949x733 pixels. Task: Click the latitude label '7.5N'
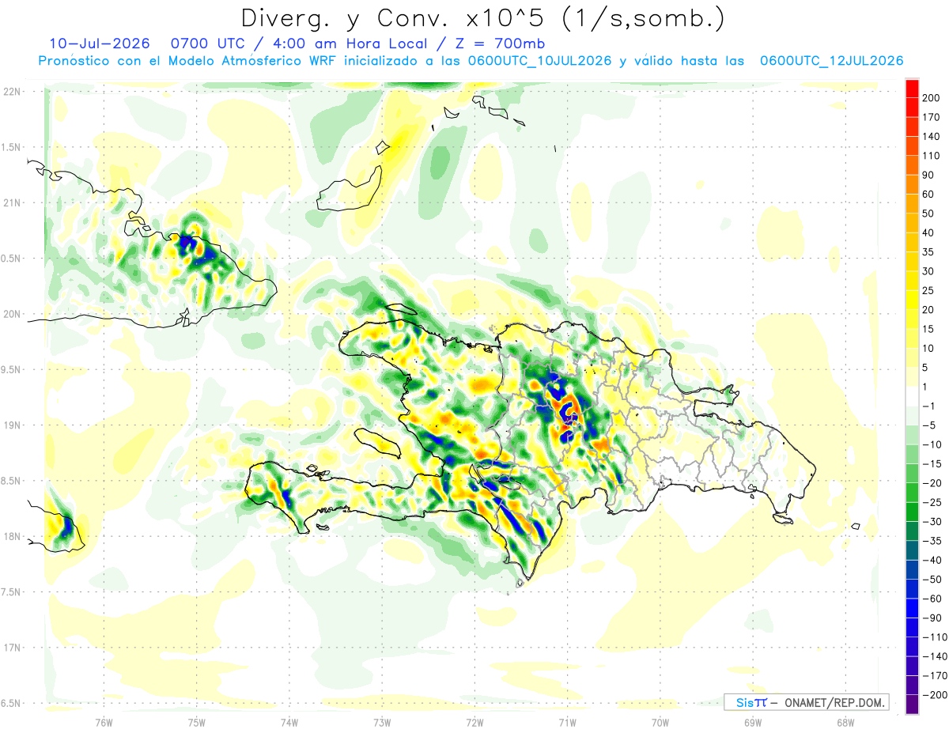click(x=10, y=591)
